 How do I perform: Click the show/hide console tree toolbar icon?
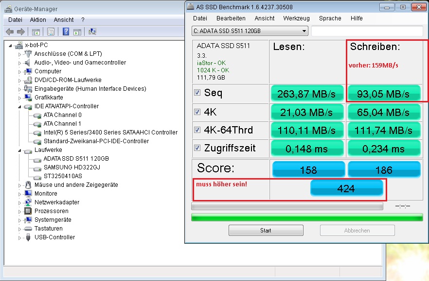(36, 32)
